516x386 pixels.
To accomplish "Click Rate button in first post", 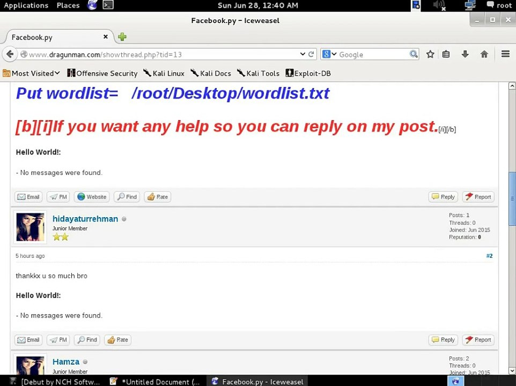I will click(158, 197).
